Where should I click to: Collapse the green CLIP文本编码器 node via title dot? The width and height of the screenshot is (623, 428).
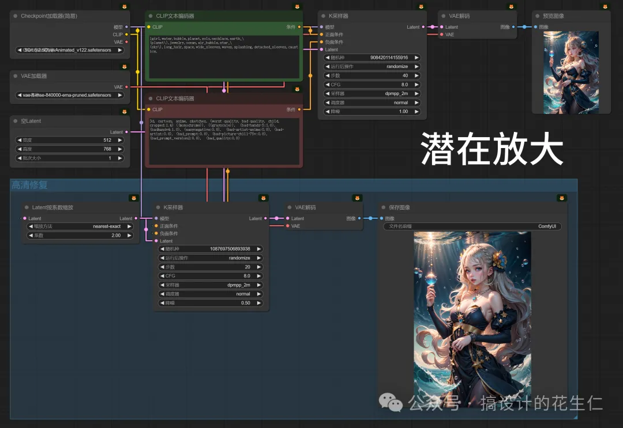(151, 16)
